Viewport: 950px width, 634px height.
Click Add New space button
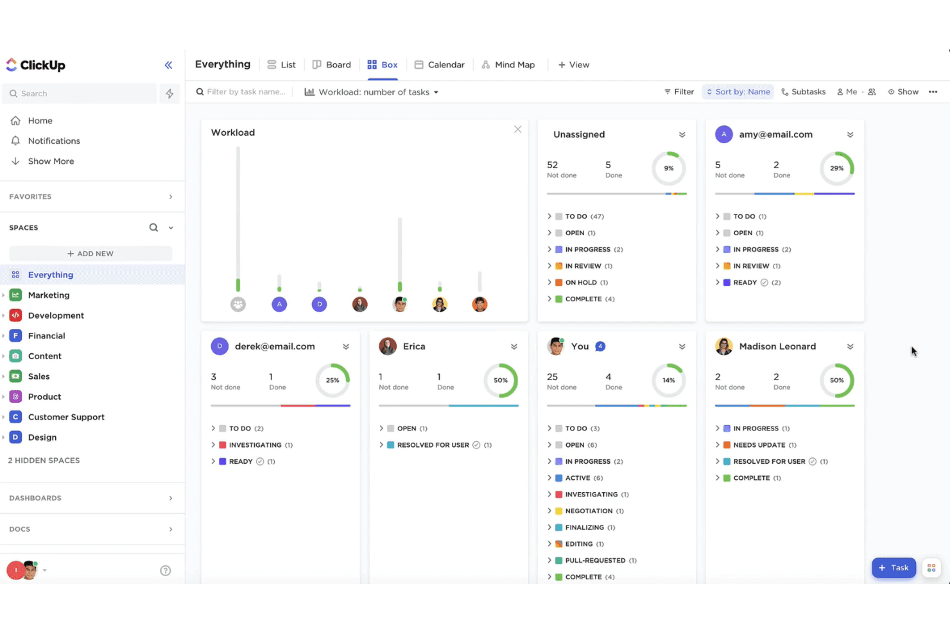pos(91,254)
